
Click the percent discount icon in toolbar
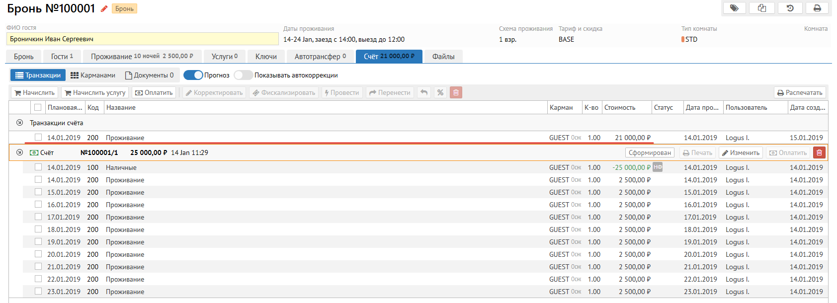(x=440, y=92)
